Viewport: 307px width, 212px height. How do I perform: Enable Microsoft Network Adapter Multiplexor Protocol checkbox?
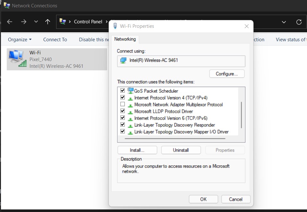coord(123,105)
